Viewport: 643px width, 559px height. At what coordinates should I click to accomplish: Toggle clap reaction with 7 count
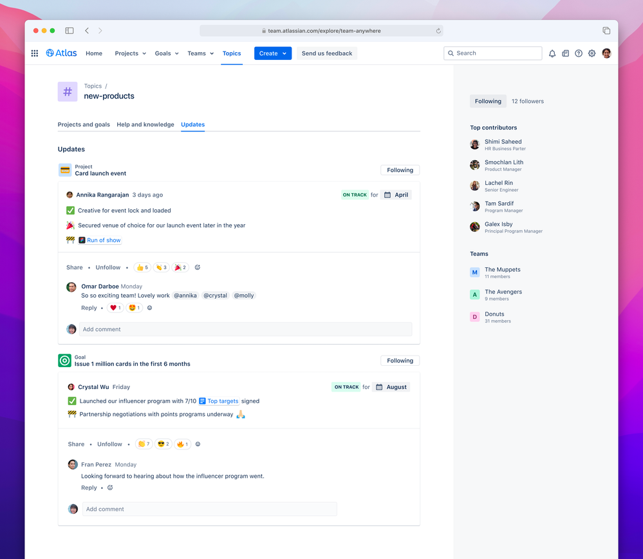[144, 444]
